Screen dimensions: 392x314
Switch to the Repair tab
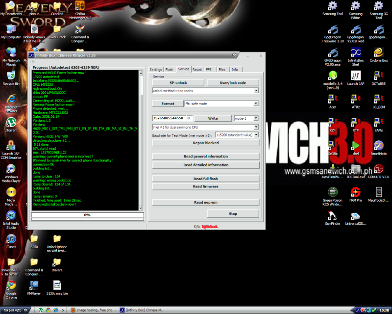(x=197, y=70)
